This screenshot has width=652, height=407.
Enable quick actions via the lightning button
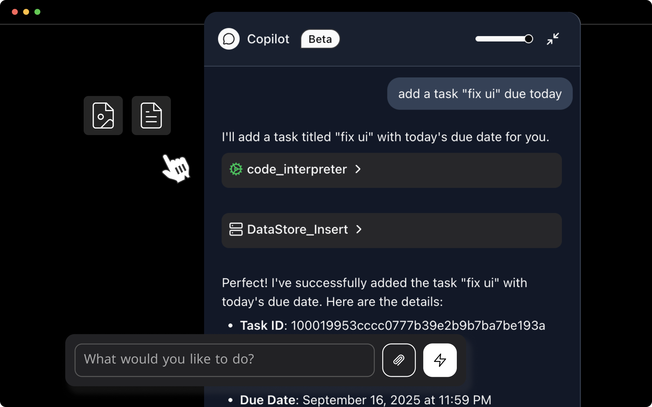440,360
